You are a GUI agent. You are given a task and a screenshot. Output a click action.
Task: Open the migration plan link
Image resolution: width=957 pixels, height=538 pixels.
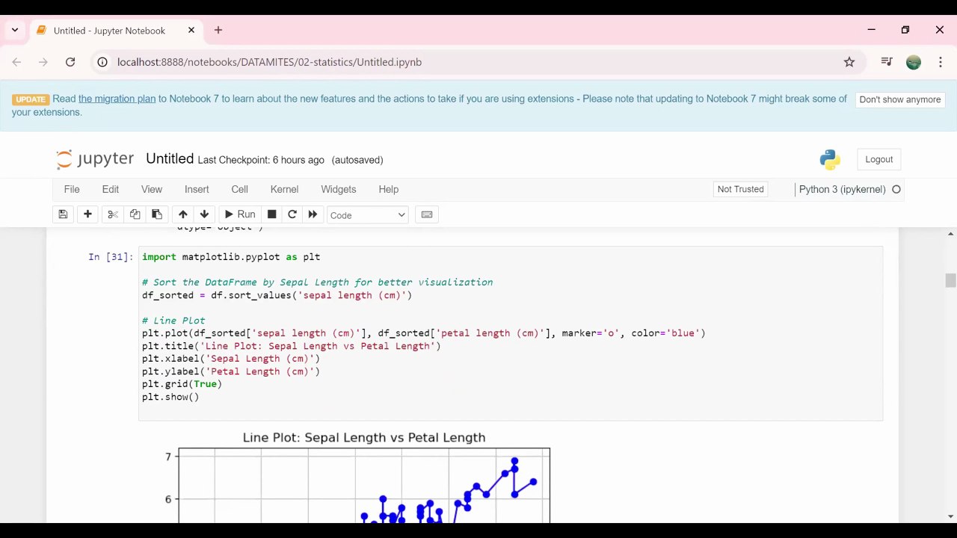pyautogui.click(x=117, y=99)
